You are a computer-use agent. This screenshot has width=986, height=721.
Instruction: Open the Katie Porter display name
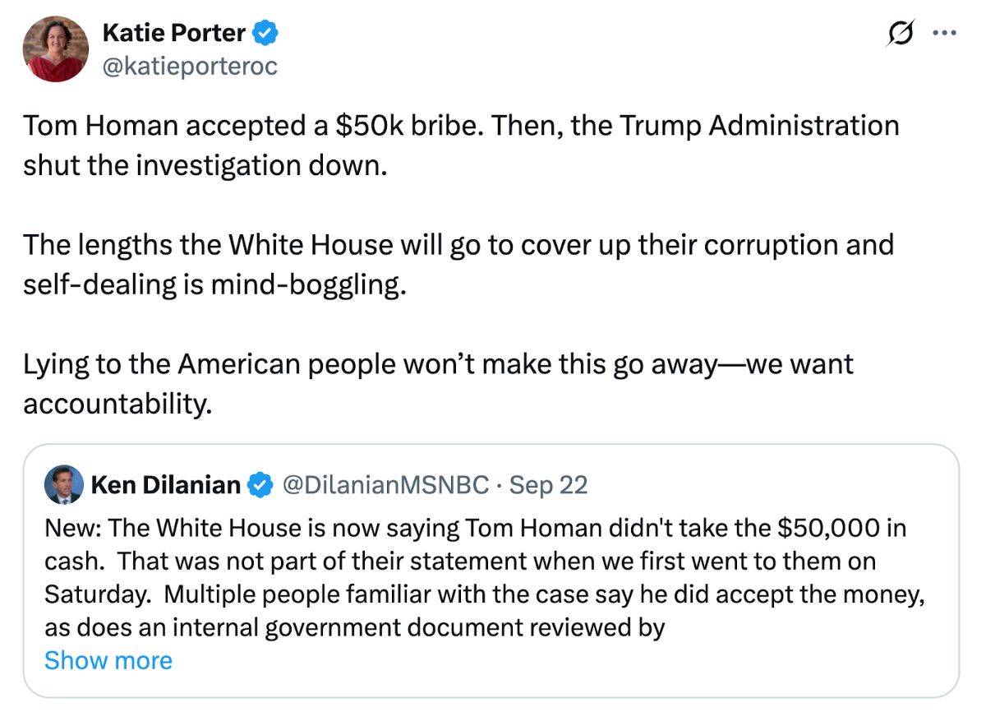173,33
